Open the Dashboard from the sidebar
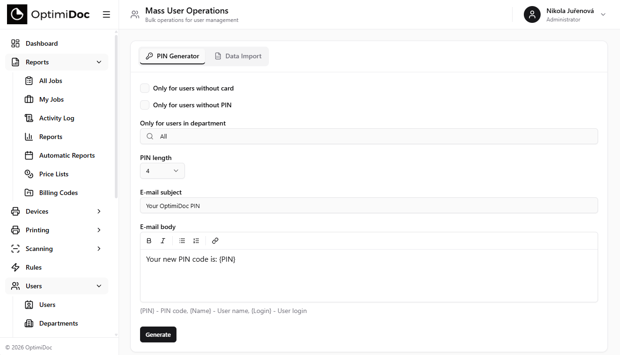The height and width of the screenshot is (355, 620). 56,43
